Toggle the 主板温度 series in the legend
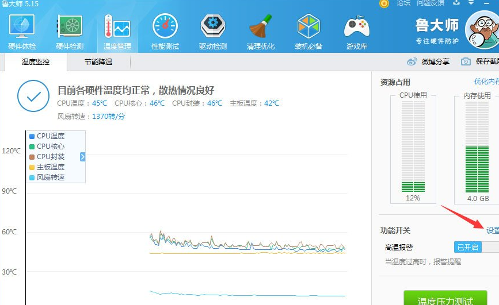 coord(47,167)
